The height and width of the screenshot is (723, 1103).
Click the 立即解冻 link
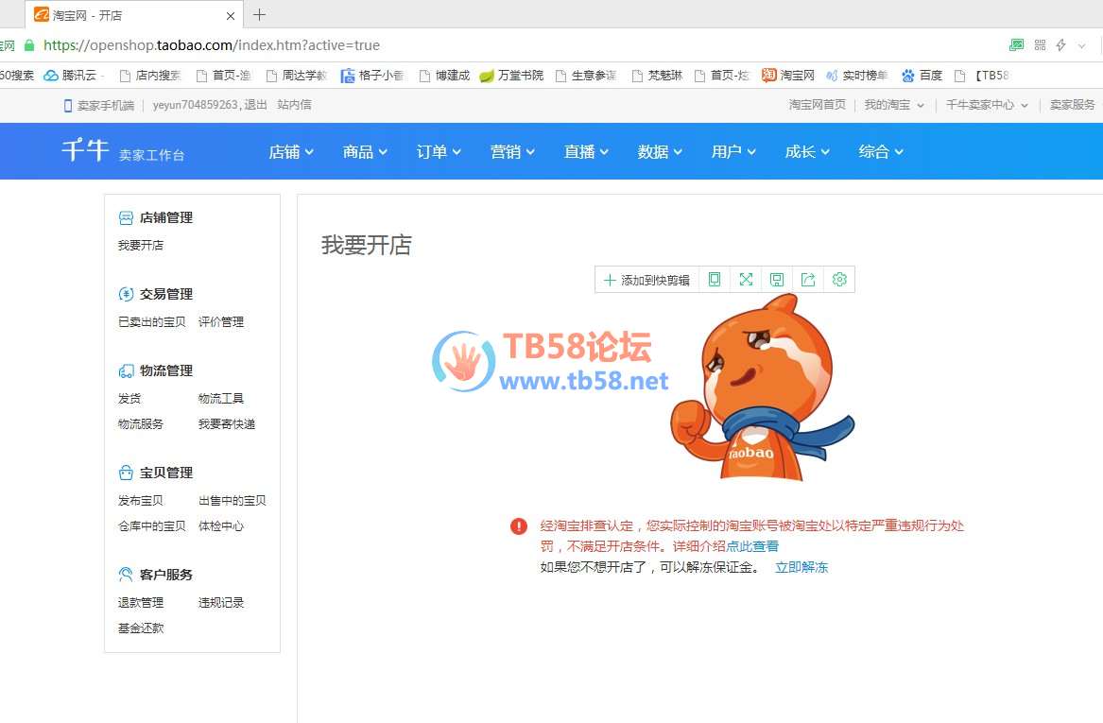click(x=801, y=568)
